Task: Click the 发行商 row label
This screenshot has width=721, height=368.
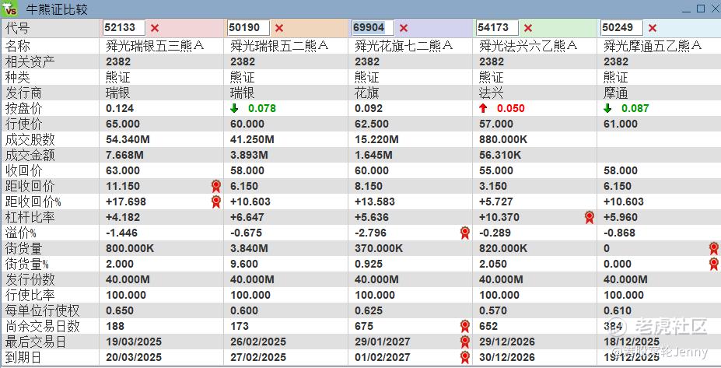Action: [23, 93]
